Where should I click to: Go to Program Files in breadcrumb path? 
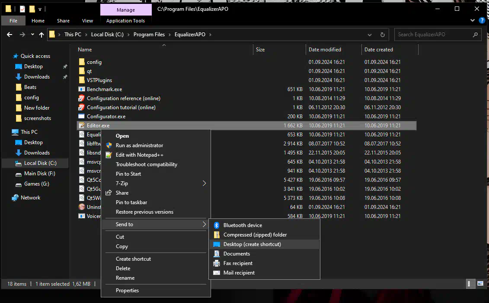(x=149, y=35)
